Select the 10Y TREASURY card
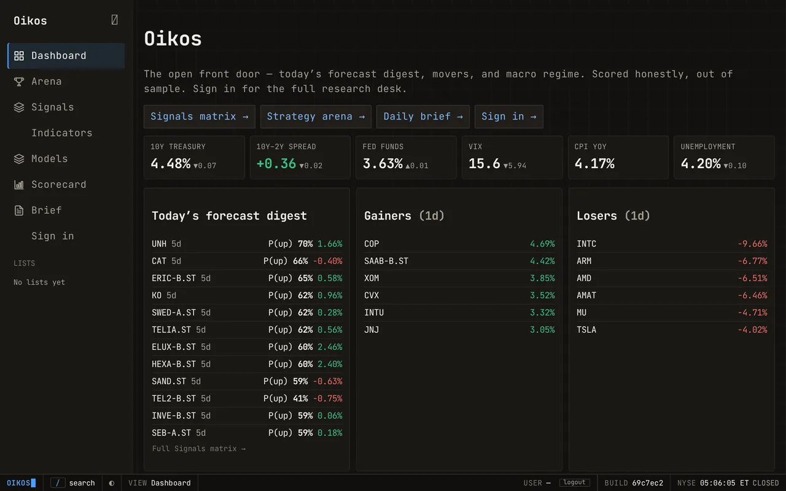The width and height of the screenshot is (786, 491). (194, 157)
